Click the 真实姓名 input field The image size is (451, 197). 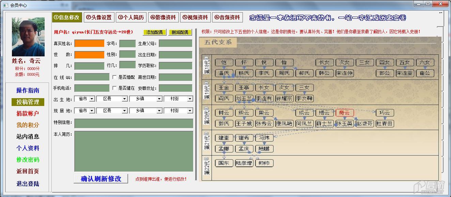click(89, 43)
